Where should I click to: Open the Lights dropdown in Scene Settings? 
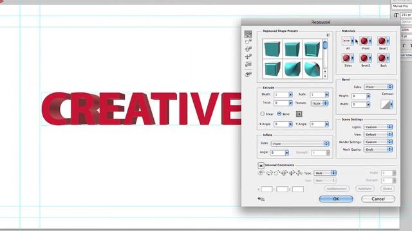tap(379, 127)
